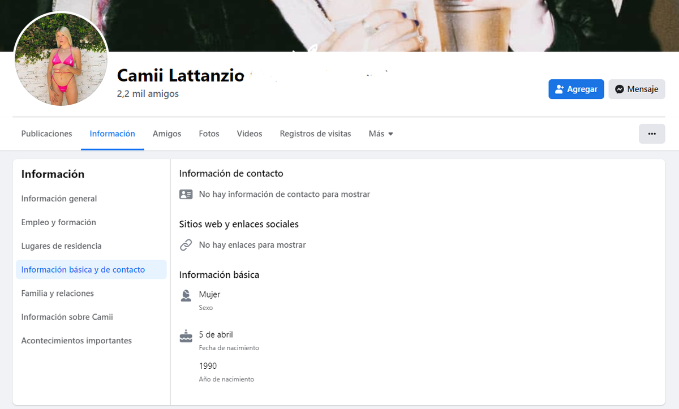Open the three-dots options menu
679x409 pixels.
click(x=651, y=134)
